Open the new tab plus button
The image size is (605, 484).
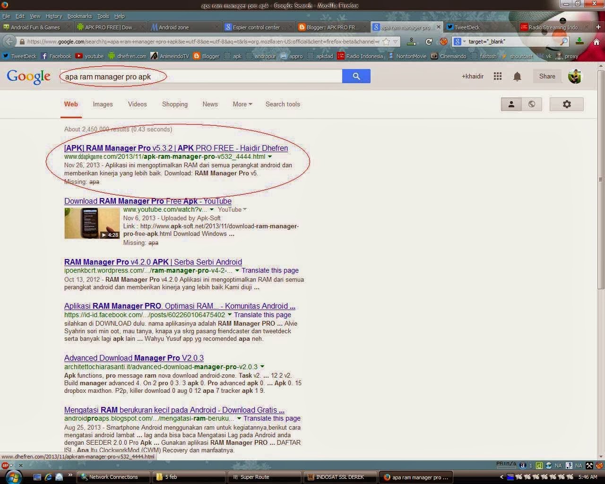(x=598, y=27)
